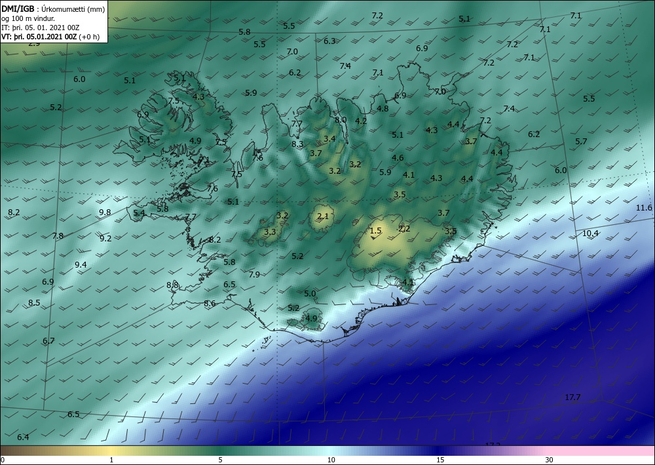Click the 5.7 value on the map
The image size is (655, 465).
tap(581, 142)
